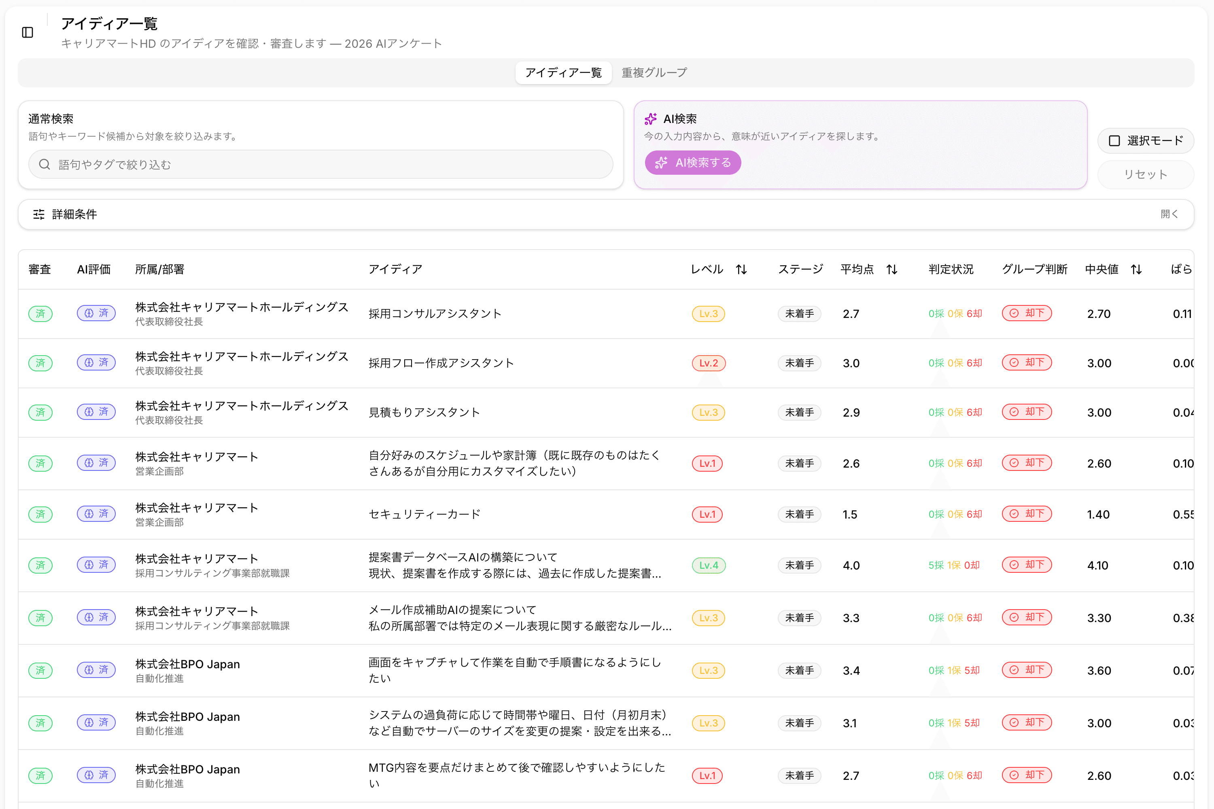Click 未着手 stage in 提案書データベースAI row
1214x809 pixels.
click(x=799, y=565)
